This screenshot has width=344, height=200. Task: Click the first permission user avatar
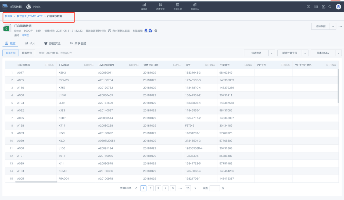146,31
